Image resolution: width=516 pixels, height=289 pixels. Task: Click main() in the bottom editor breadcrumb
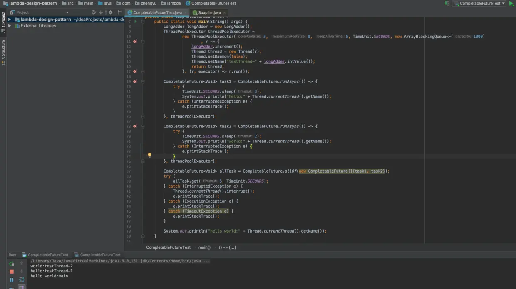[x=204, y=247]
